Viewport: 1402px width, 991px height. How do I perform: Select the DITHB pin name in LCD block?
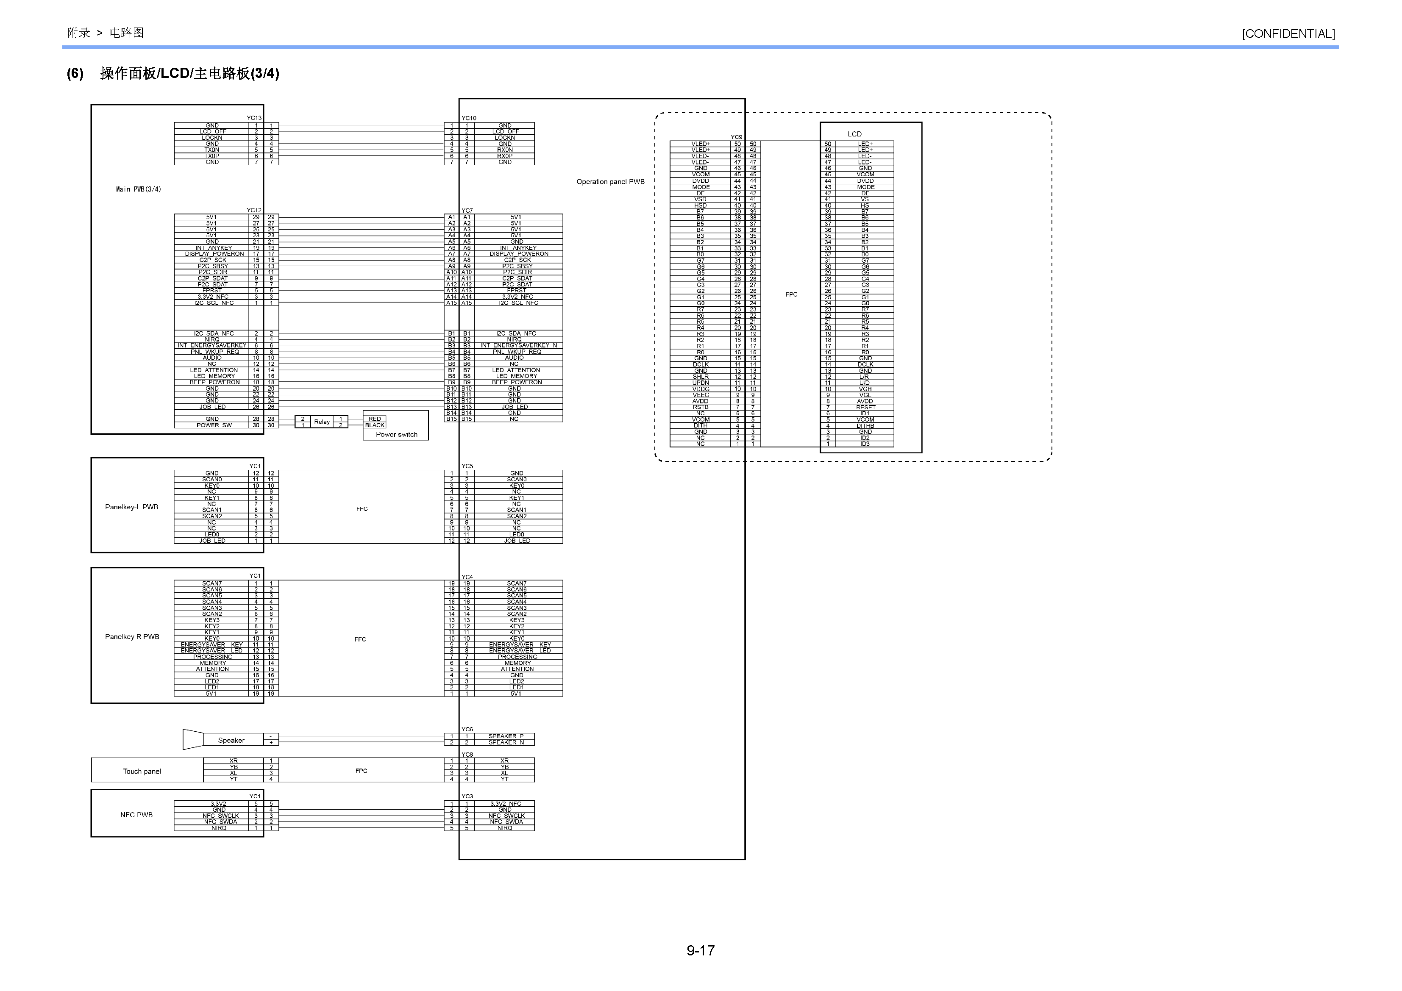pyautogui.click(x=865, y=425)
